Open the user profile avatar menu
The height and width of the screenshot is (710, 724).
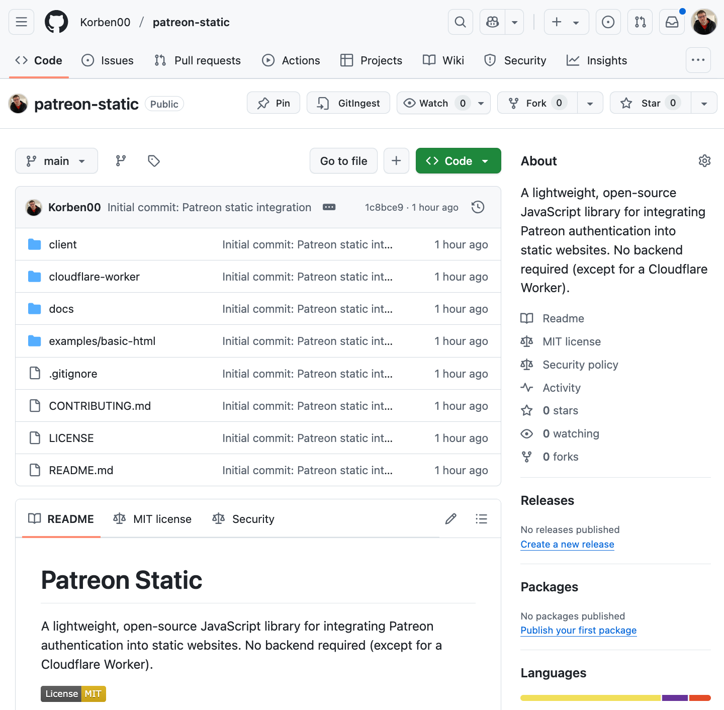point(704,22)
